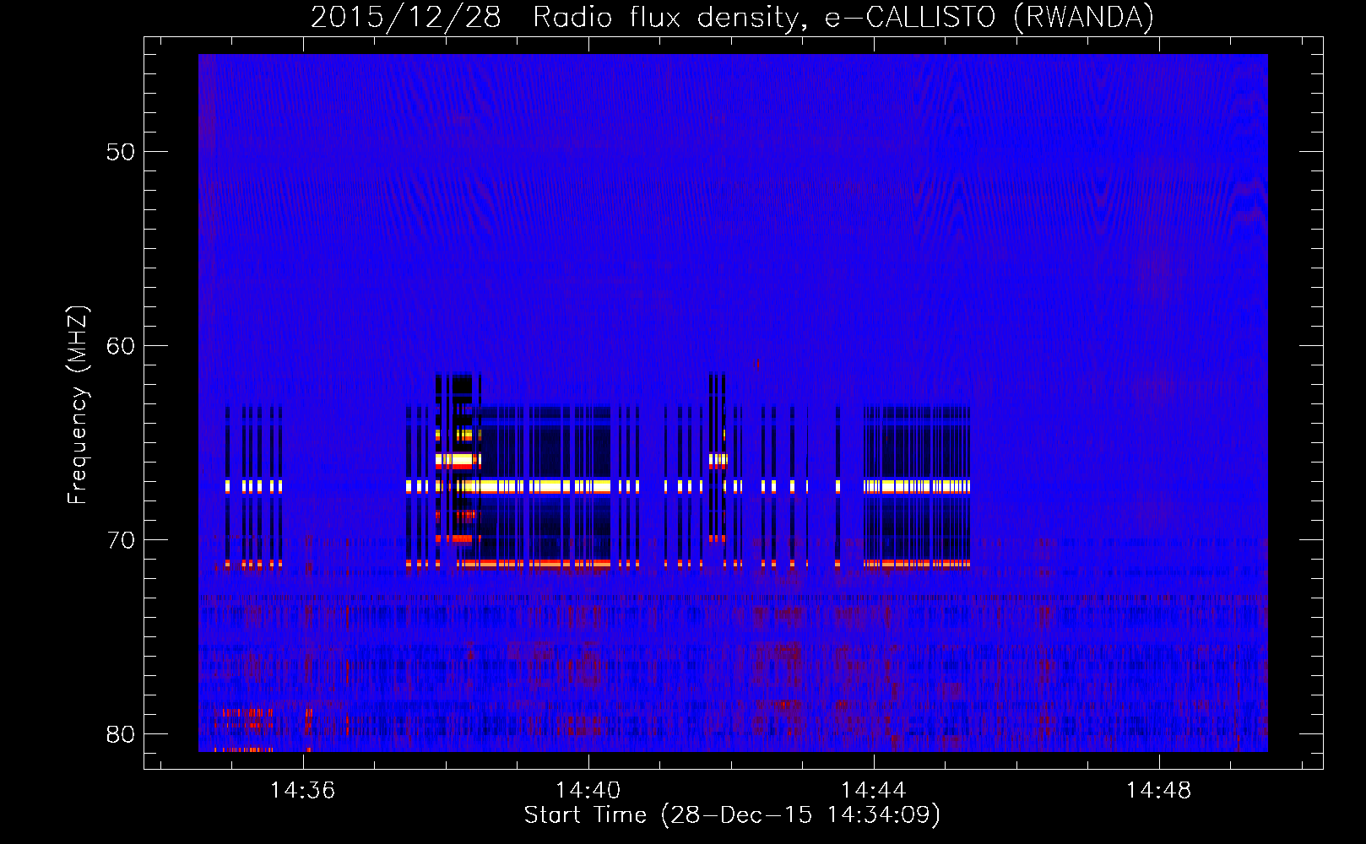The image size is (1366, 844).
Task: Click the plot title mentioning e-CALLISTO (RWANDA)
Action: (732, 17)
